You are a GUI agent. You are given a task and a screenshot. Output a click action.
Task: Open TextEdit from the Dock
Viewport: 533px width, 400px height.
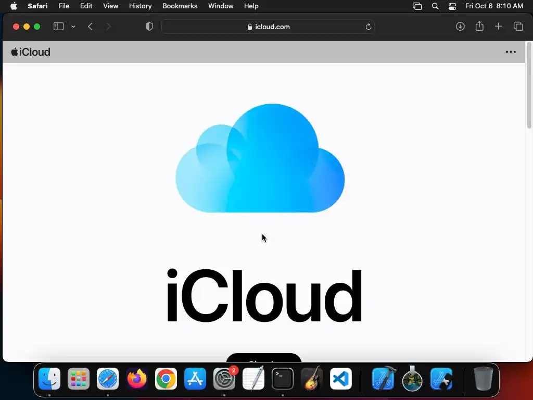253,378
